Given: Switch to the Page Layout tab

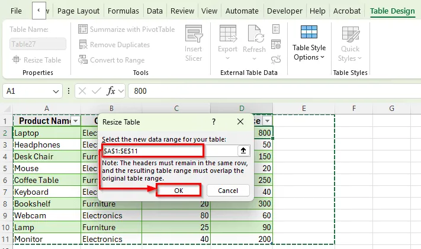Looking at the screenshot, I should click(78, 11).
